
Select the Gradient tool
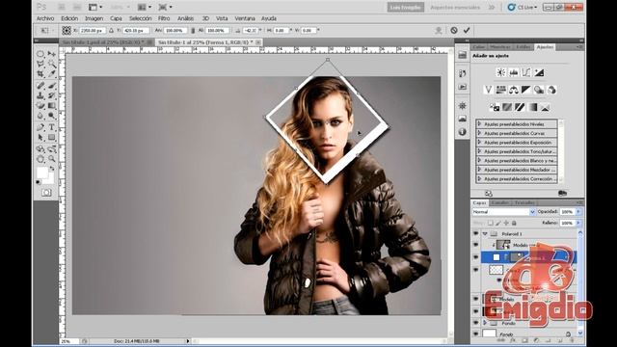tap(51, 105)
